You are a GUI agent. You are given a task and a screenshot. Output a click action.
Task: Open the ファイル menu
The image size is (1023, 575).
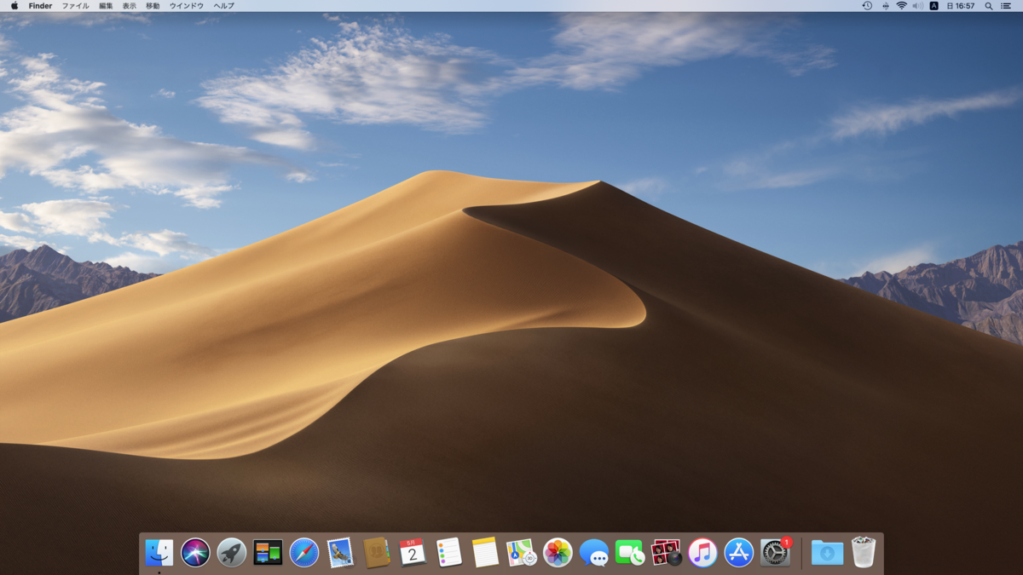tap(75, 6)
